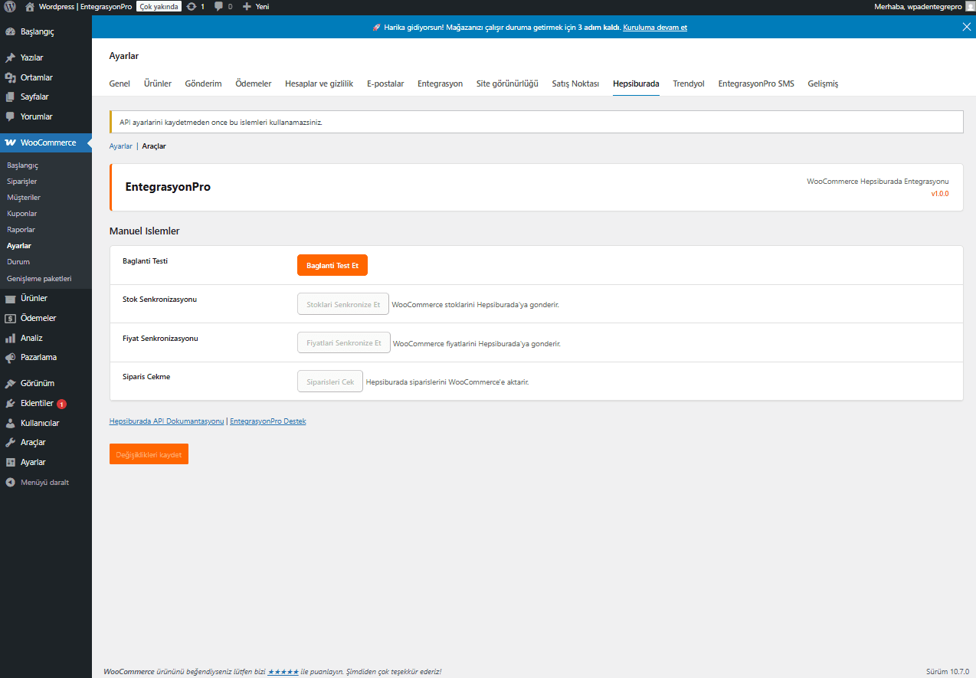
Task: Click the home icon next to site name
Action: [30, 6]
